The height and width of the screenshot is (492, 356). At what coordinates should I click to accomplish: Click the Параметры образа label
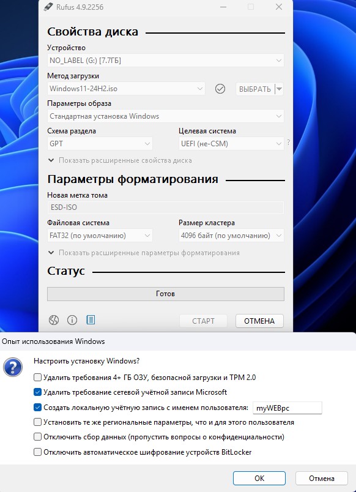pyautogui.click(x=80, y=103)
